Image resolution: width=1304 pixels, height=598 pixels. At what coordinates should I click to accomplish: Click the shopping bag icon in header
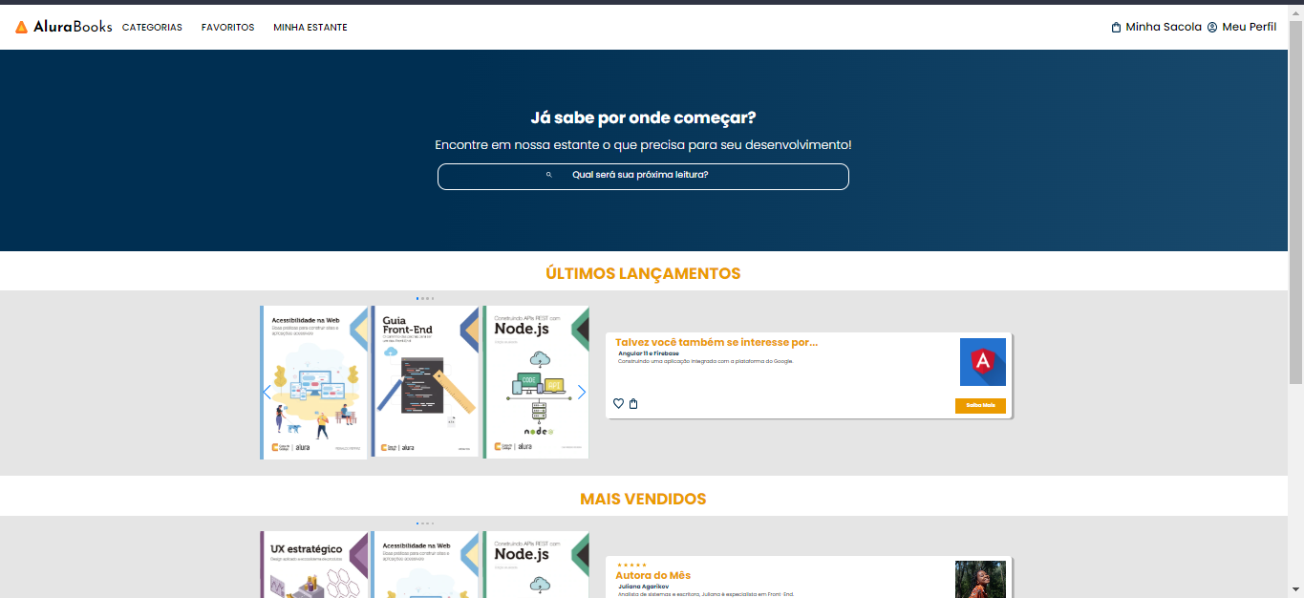tap(1116, 27)
